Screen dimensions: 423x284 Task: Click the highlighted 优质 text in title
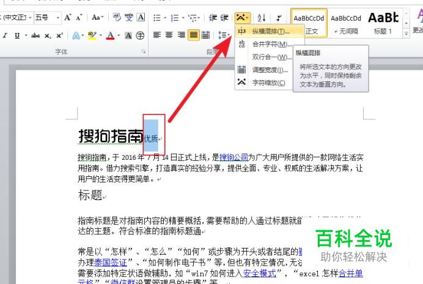click(151, 138)
